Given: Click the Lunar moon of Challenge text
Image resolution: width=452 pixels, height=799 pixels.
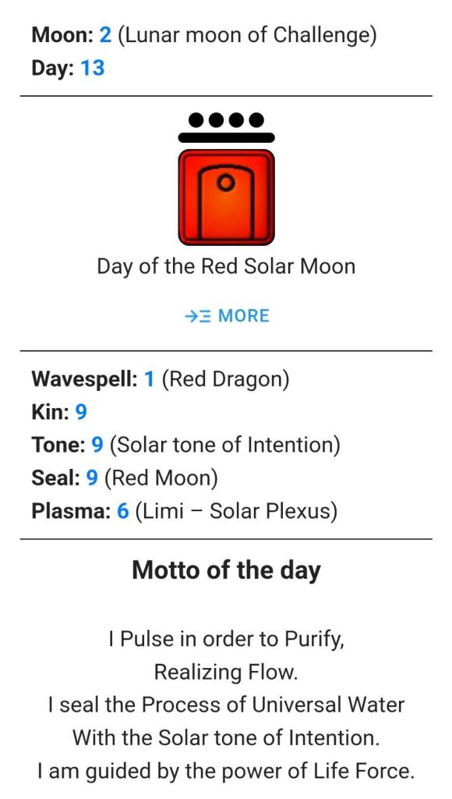Looking at the screenshot, I should pyautogui.click(x=247, y=35).
